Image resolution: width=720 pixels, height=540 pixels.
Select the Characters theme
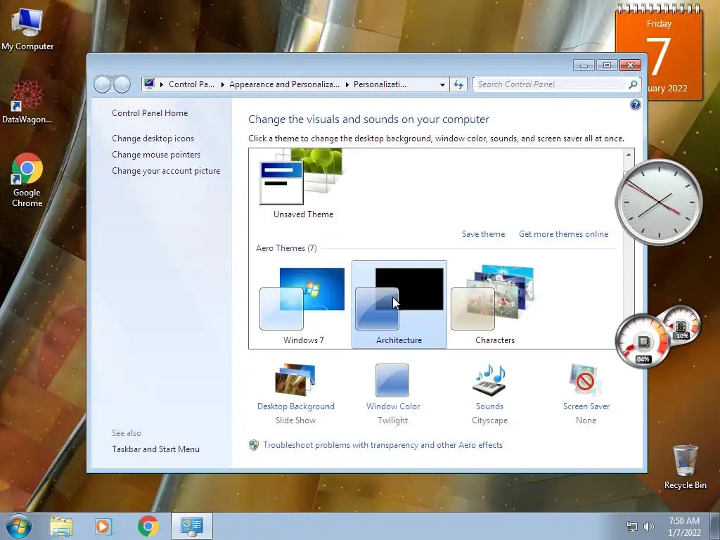tap(494, 305)
